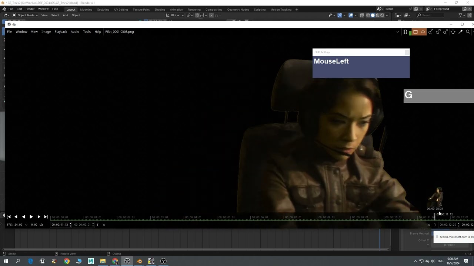This screenshot has width=474, height=266.
Task: Select the Pilot_0001-0308.png file tab
Action: click(x=119, y=32)
